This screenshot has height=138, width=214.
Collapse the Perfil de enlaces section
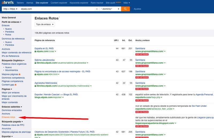[12, 22]
